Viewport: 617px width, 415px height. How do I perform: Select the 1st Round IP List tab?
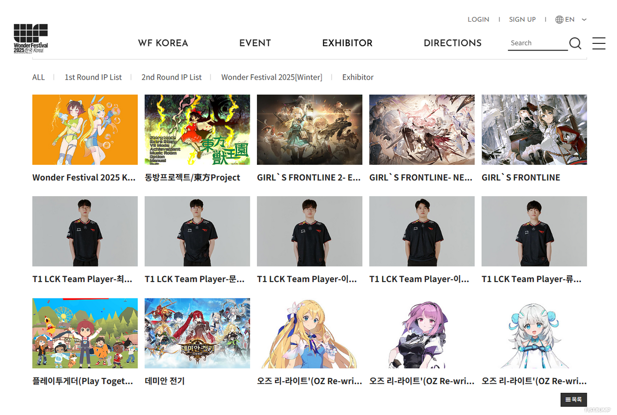pyautogui.click(x=93, y=77)
